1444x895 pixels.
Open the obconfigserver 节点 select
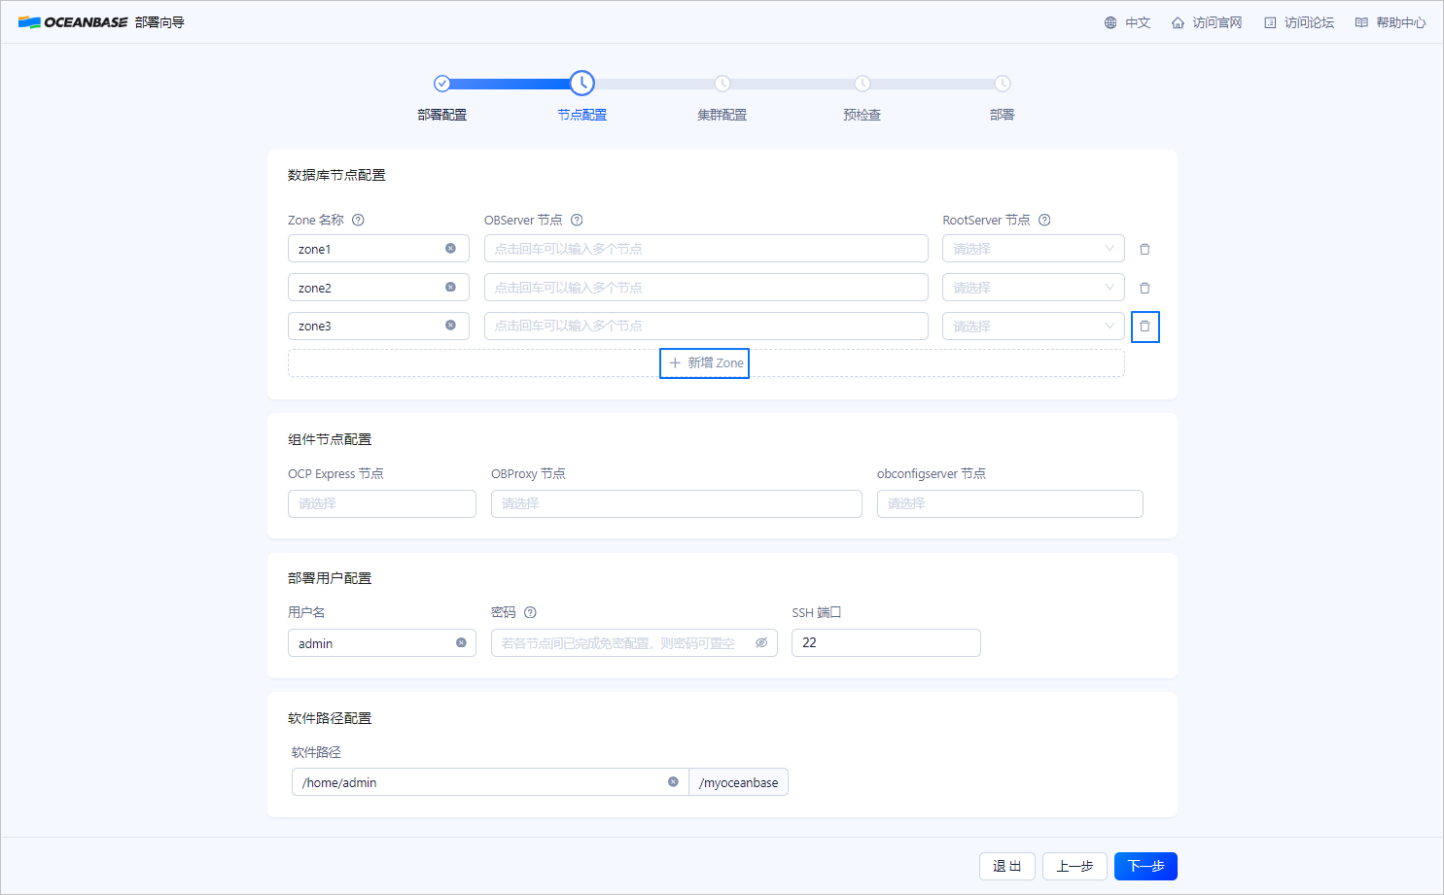tap(1010, 503)
